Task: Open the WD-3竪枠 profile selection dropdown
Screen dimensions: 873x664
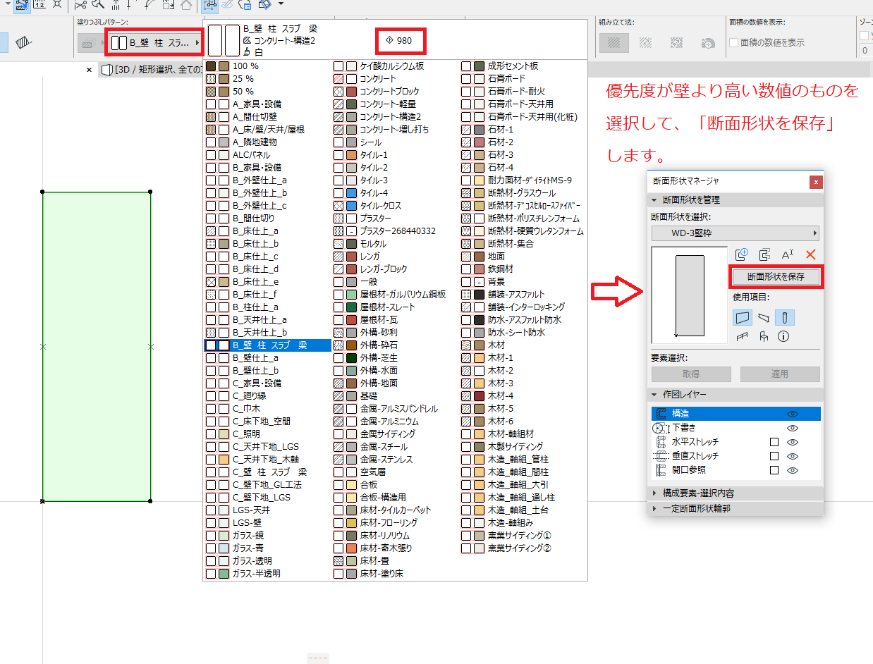Action: click(735, 233)
